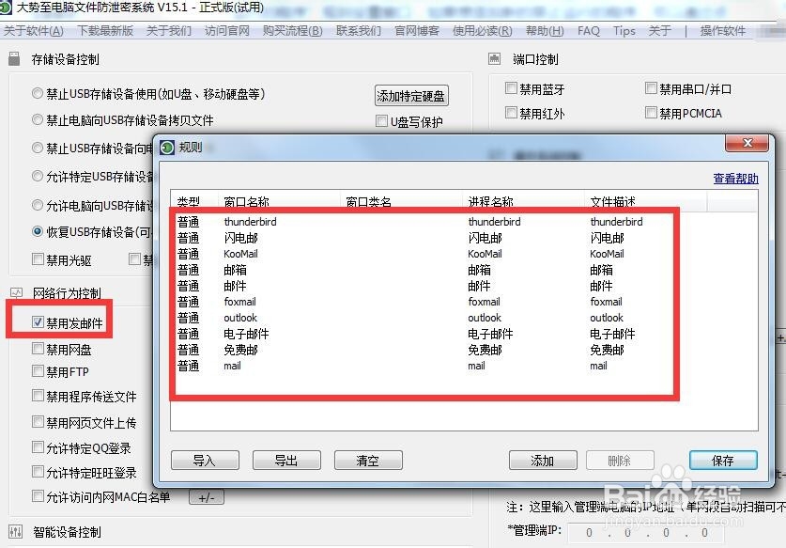This screenshot has height=548, width=786.
Task: Click 导出 button in rules dialog
Action: (x=286, y=461)
